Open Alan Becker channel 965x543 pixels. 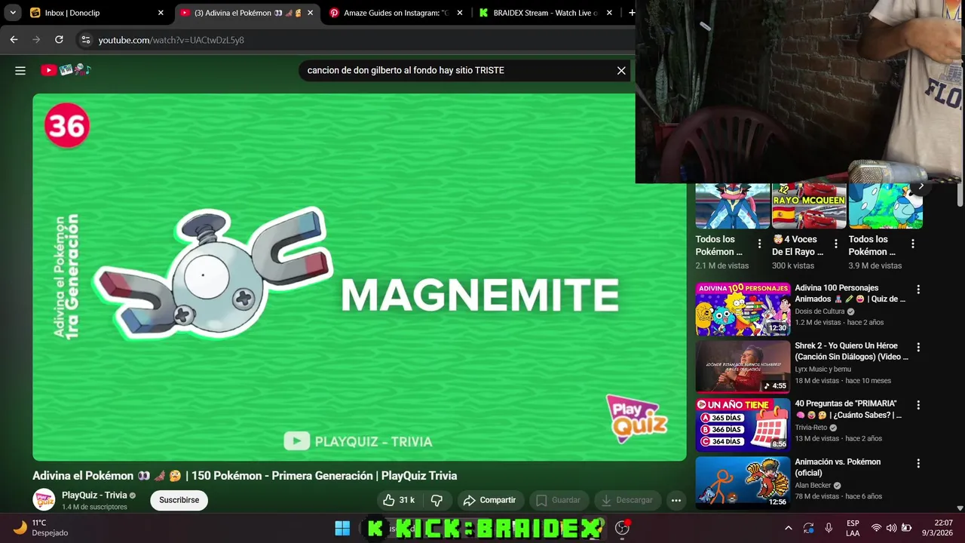[x=813, y=486]
